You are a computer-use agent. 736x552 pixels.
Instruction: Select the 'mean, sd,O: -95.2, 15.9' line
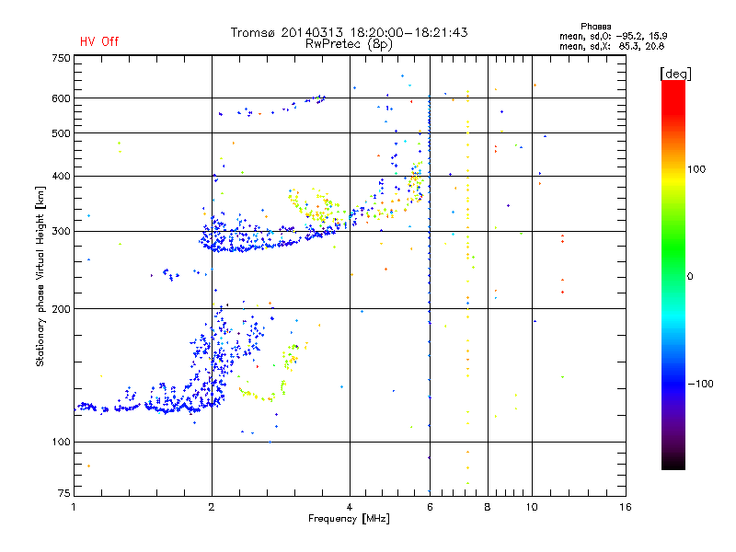point(614,36)
